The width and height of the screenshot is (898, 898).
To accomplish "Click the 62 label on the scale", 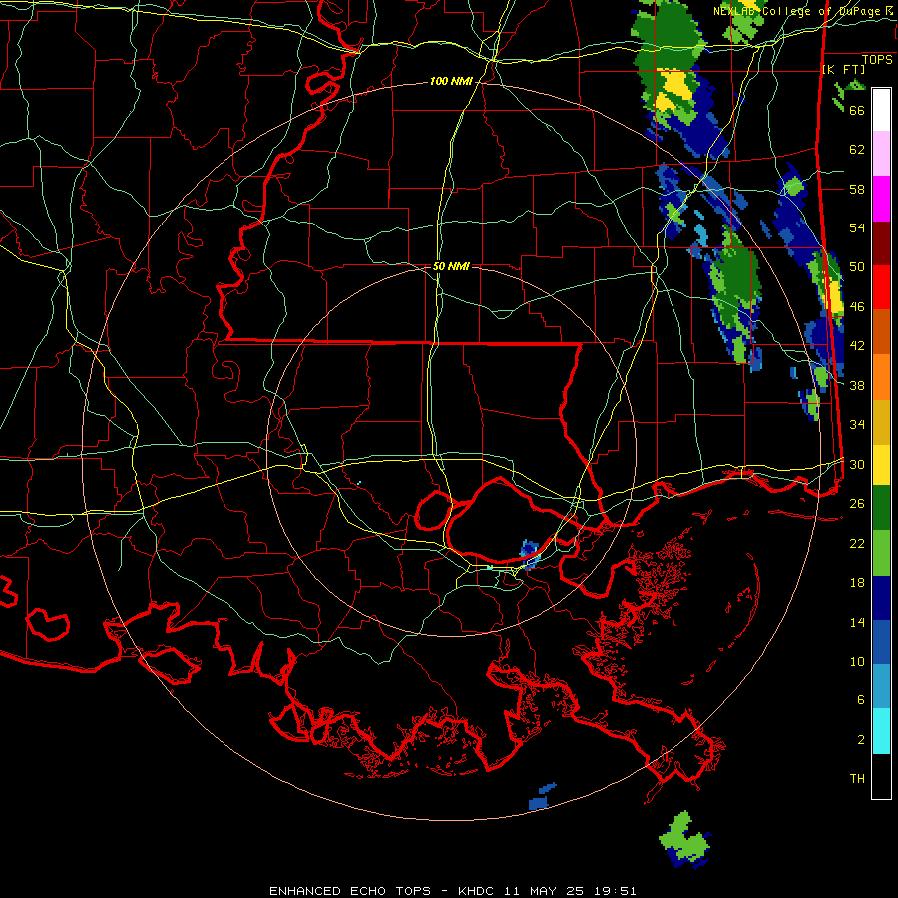I will click(x=857, y=150).
